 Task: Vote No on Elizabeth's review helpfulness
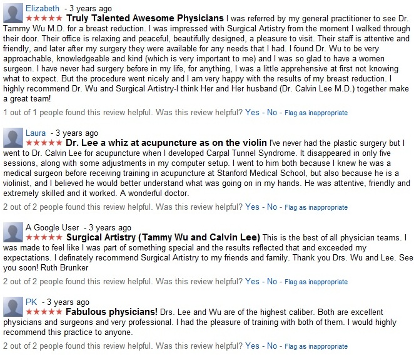(x=273, y=113)
